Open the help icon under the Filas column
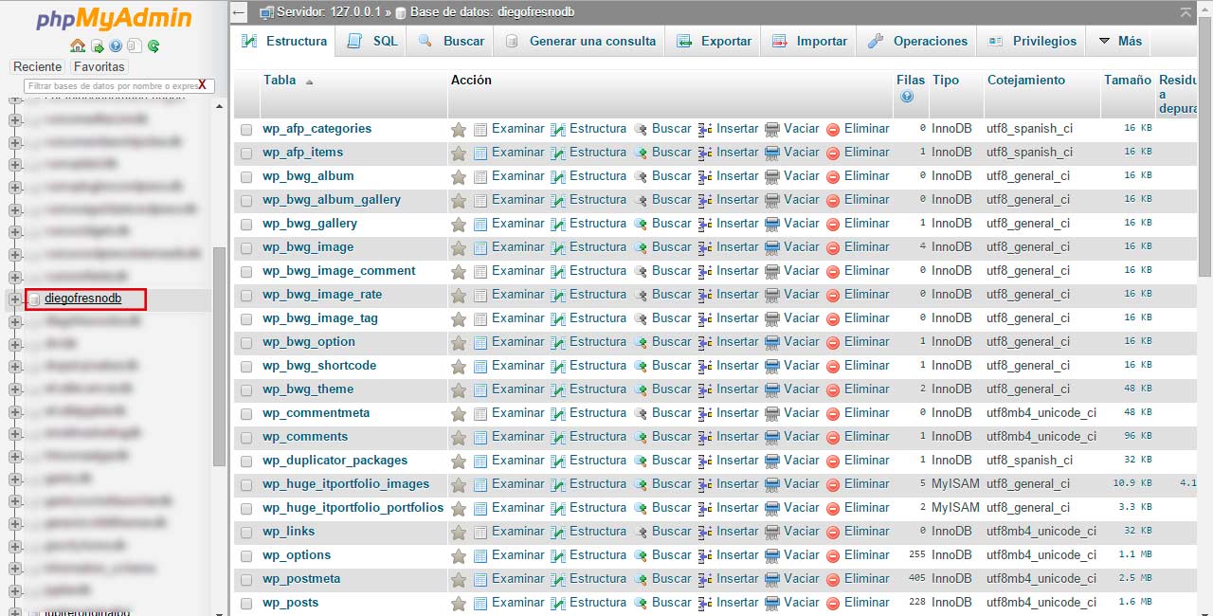The width and height of the screenshot is (1213, 616). tap(909, 95)
